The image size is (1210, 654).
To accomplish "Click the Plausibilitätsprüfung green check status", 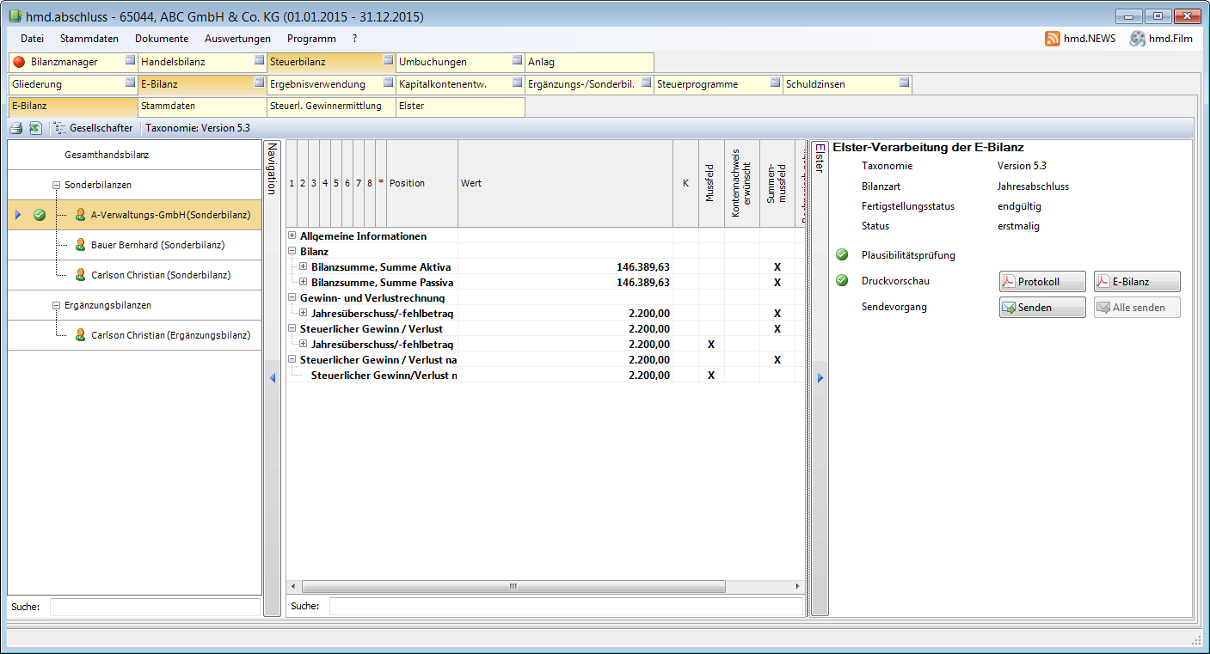I will (x=842, y=255).
